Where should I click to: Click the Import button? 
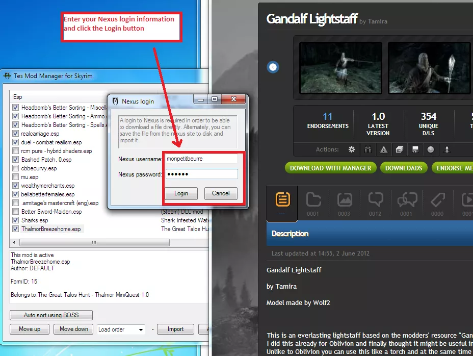pyautogui.click(x=175, y=329)
